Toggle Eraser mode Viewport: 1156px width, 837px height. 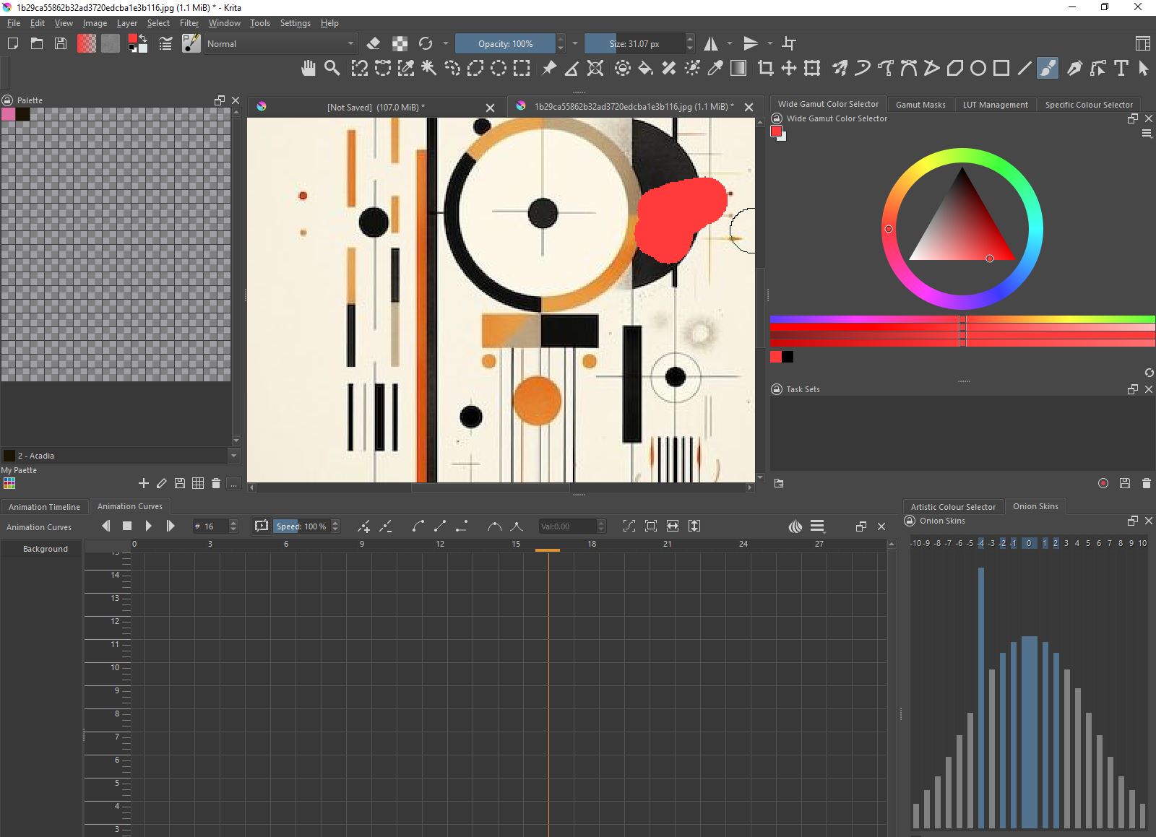[x=374, y=43]
